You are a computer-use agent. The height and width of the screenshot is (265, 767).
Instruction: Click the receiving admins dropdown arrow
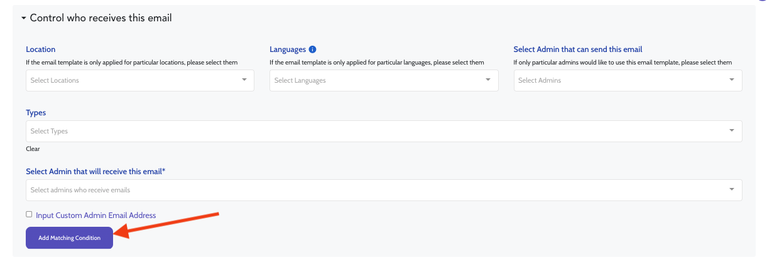[x=732, y=189]
